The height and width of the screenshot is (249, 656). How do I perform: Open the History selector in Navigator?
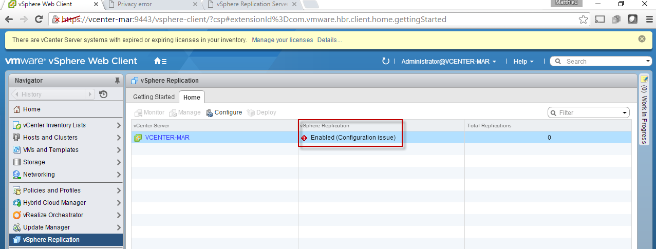52,94
